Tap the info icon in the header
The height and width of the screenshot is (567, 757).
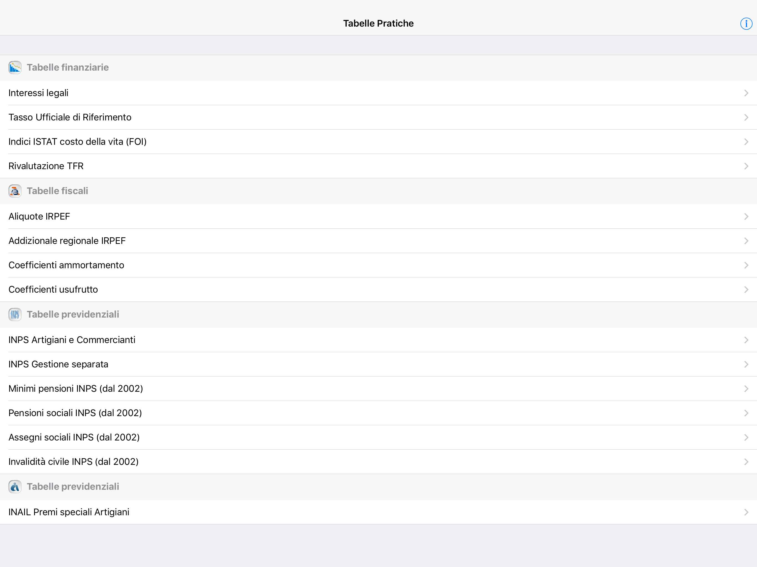(x=746, y=24)
